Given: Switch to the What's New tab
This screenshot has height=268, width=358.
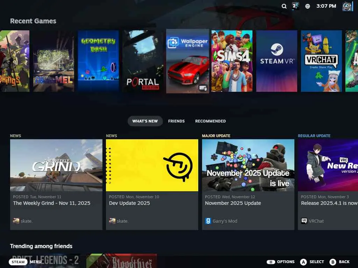Looking at the screenshot, I should (x=145, y=121).
